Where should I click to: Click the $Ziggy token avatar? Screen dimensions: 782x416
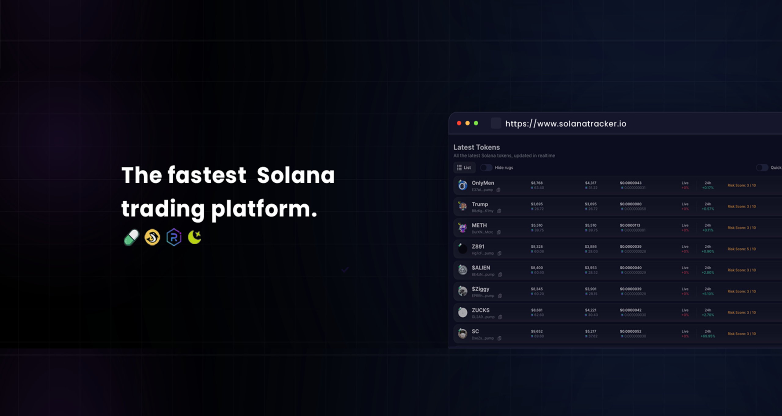[463, 291]
